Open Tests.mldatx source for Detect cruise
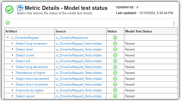 coord(79,55)
